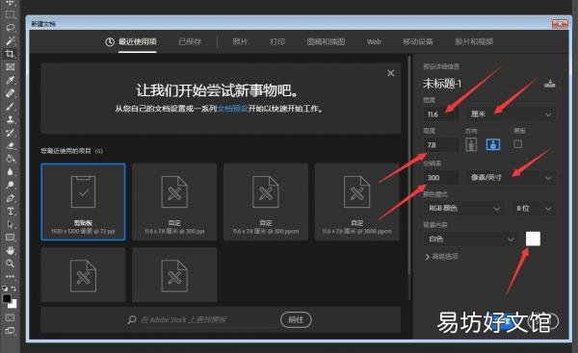Set landscape orientation
The width and height of the screenshot is (578, 353).
493,144
